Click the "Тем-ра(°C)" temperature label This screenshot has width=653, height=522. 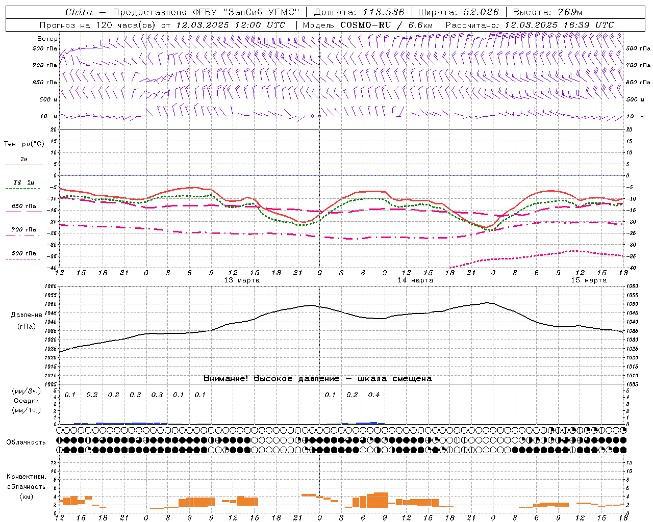[x=24, y=144]
